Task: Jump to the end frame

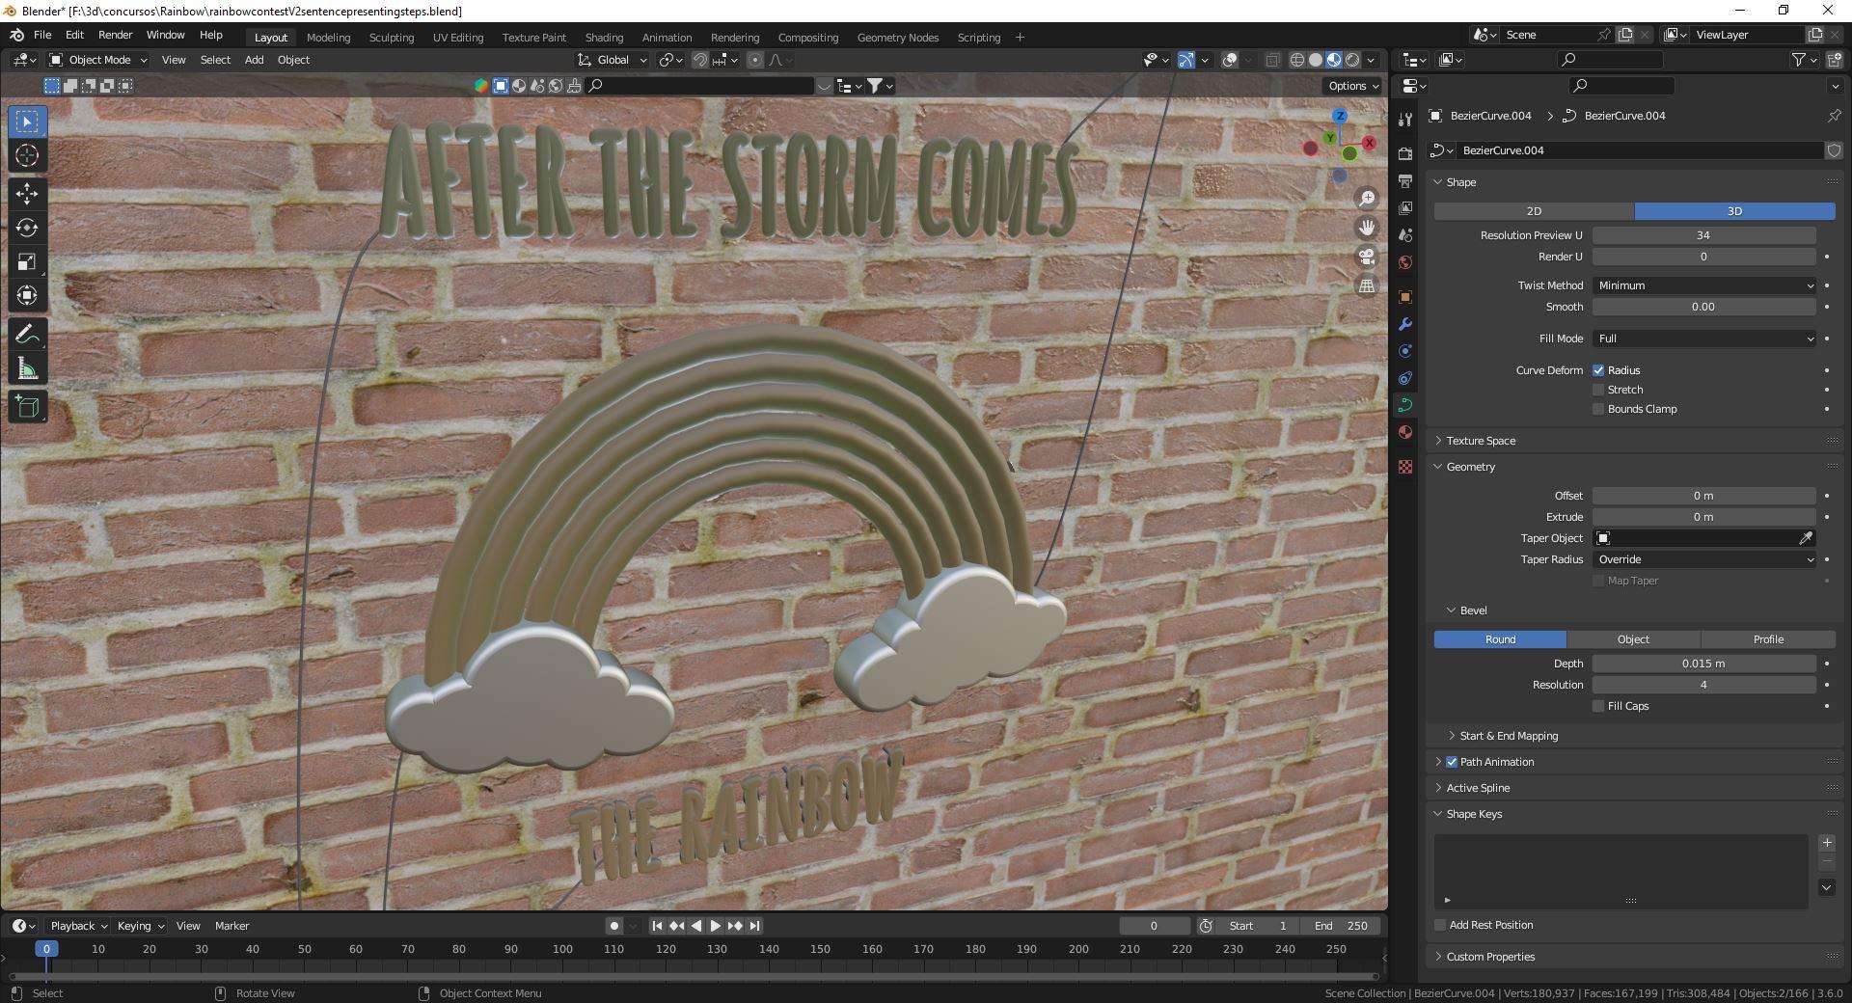Action: click(754, 926)
